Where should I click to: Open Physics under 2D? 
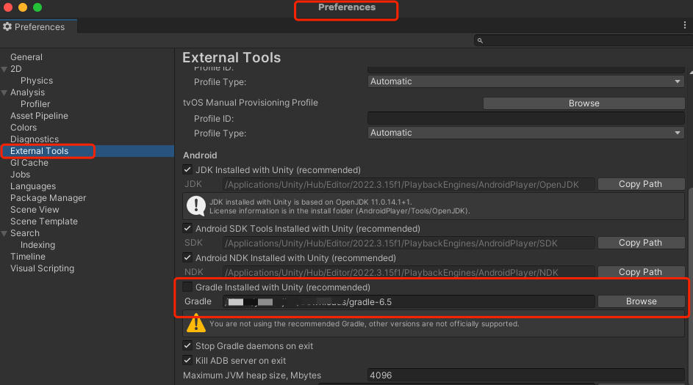point(37,80)
